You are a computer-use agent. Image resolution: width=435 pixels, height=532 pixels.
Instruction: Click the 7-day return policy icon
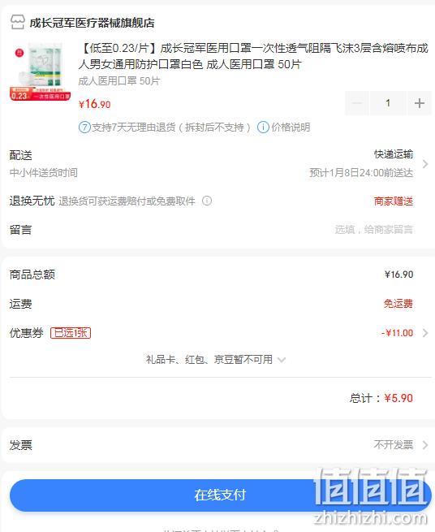click(x=84, y=128)
